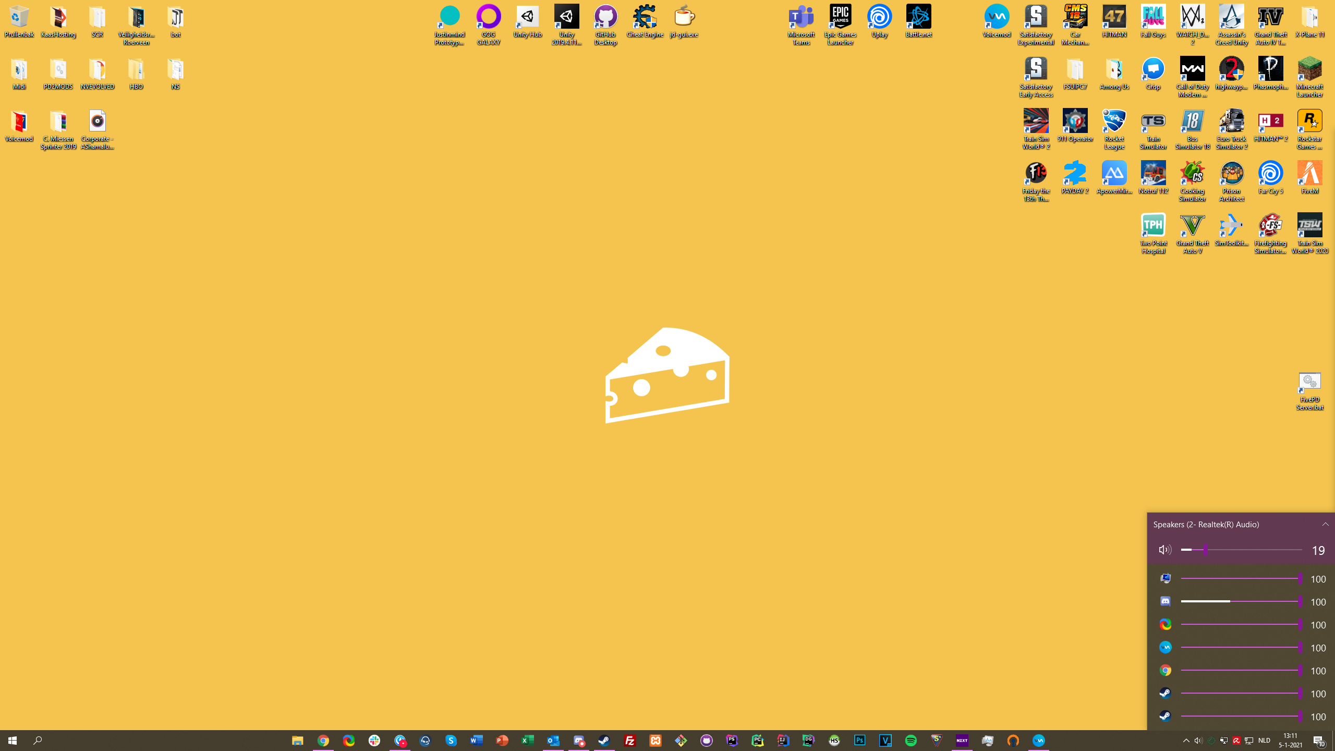Open the clock and calendar flyout
1335x751 pixels.
tap(1291, 740)
